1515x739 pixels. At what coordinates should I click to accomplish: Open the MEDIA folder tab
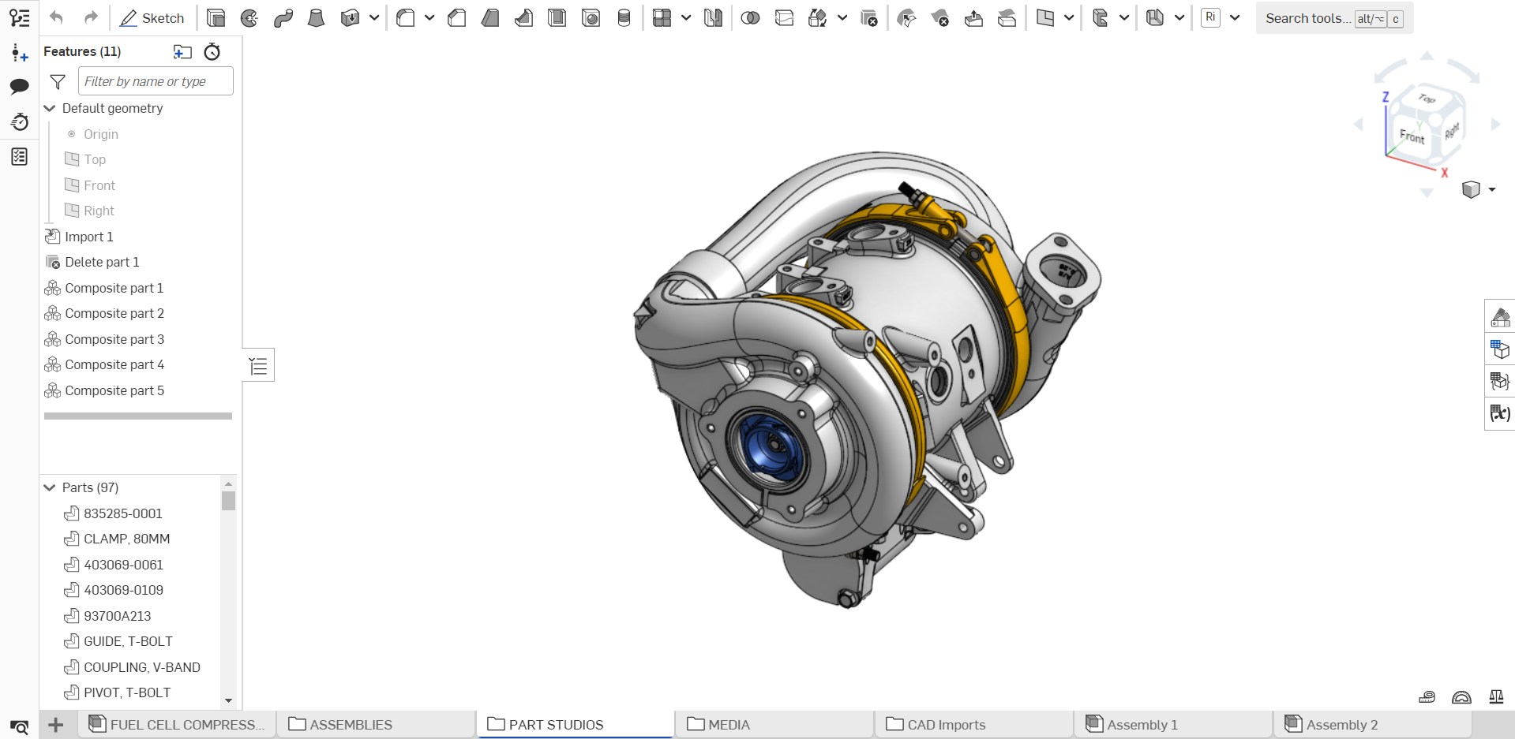[x=774, y=725]
